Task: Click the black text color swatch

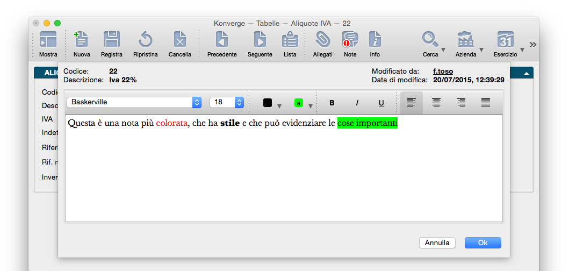Action: 268,103
